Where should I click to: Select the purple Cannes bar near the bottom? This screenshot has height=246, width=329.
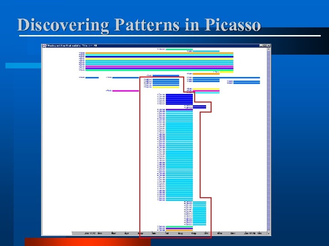point(179,228)
